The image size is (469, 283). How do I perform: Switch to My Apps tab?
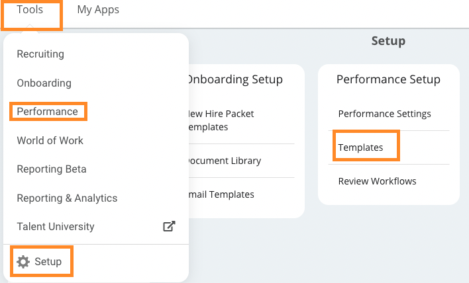[98, 9]
